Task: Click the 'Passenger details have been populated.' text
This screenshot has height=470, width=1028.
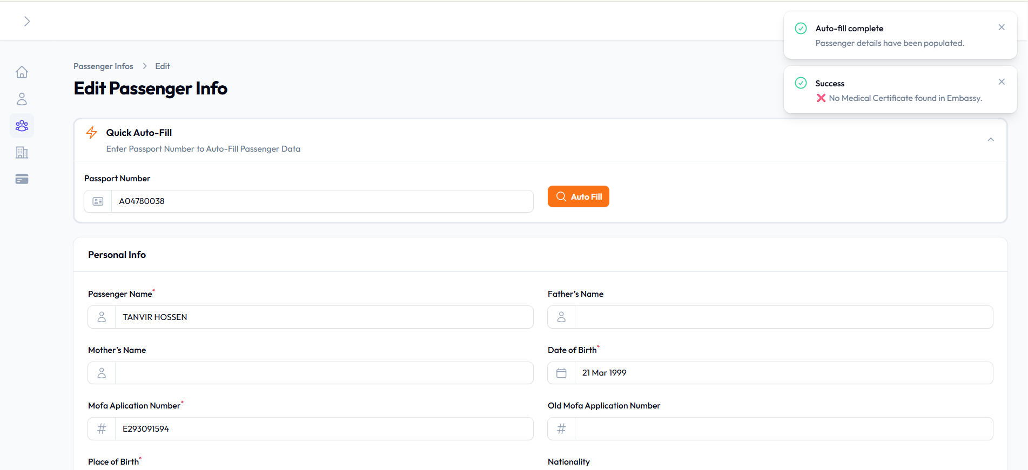Action: point(890,43)
